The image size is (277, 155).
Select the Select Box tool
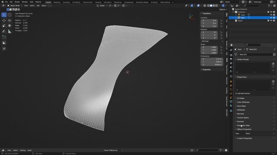point(4,15)
